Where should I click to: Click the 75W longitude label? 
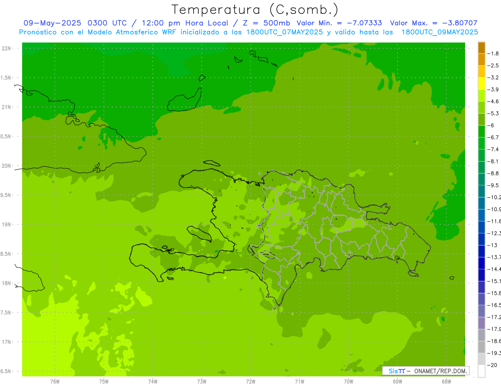104,382
